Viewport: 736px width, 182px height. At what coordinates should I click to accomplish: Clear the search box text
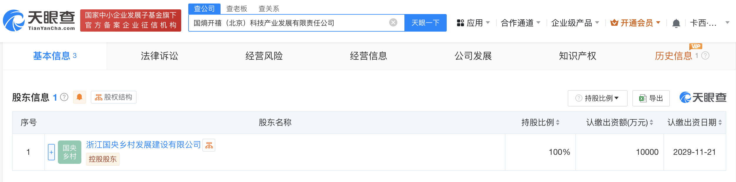[393, 23]
